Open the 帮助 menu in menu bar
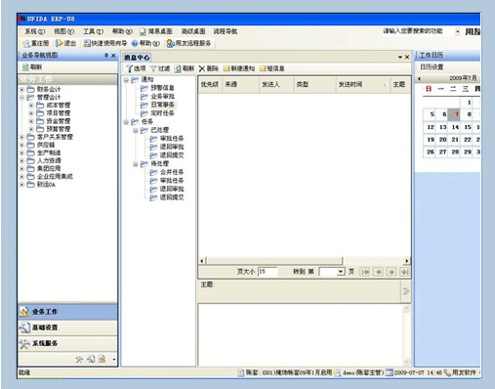Image resolution: width=495 pixels, height=389 pixels. [122, 31]
